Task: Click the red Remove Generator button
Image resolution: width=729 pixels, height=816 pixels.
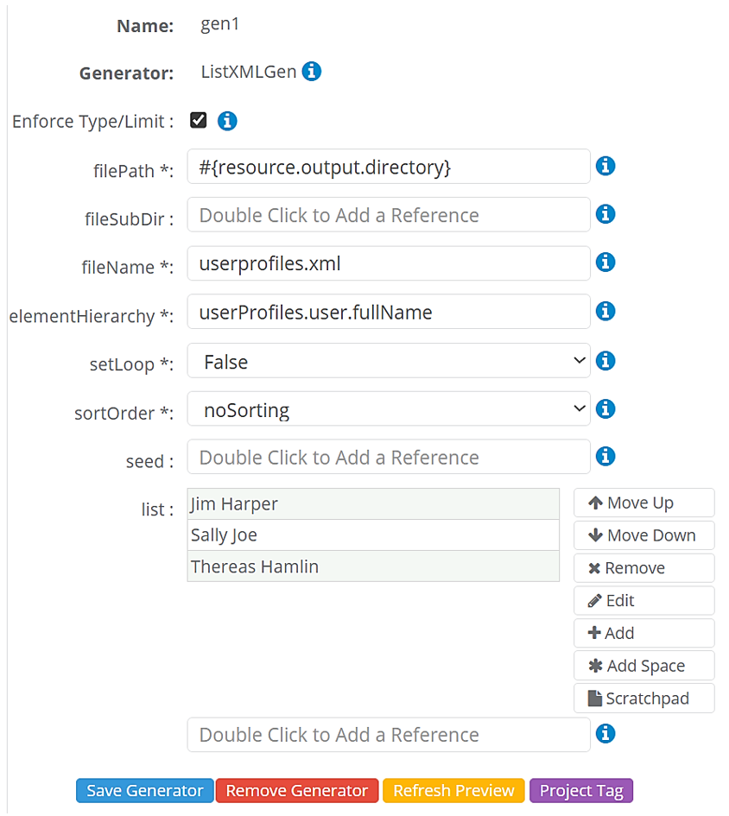Action: click(x=297, y=790)
